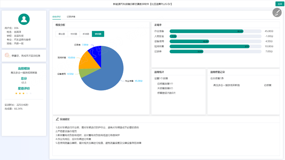The width and height of the screenshot is (285, 160).
Task: Click the 现场恢复 10.00分 pie label
Action: tap(66, 57)
